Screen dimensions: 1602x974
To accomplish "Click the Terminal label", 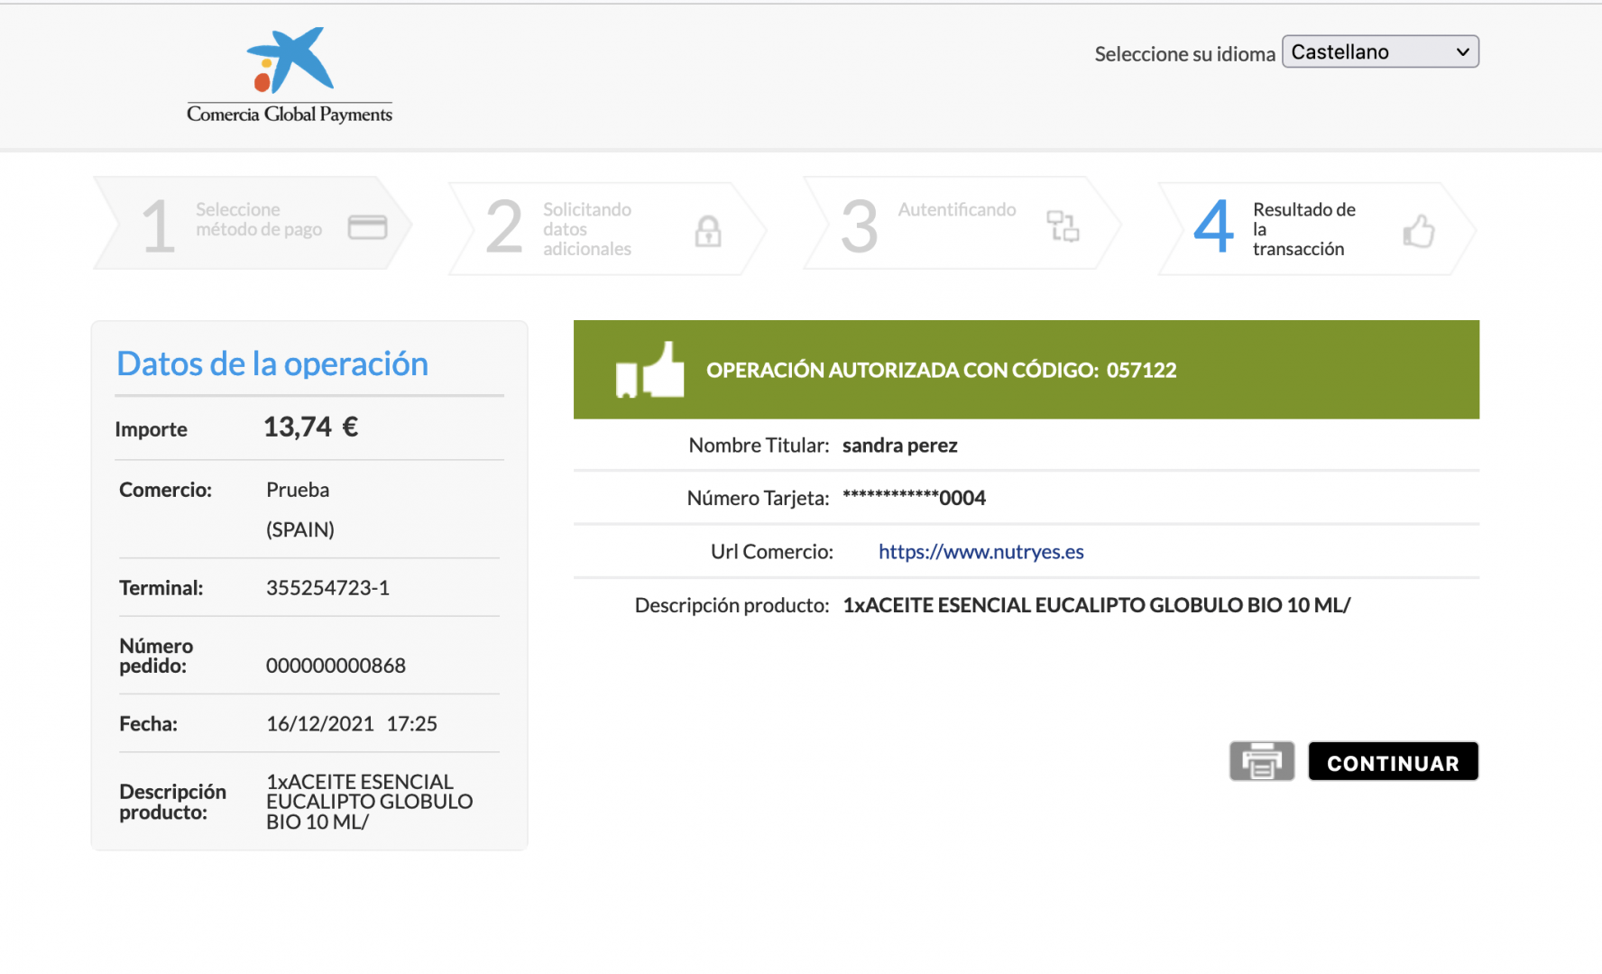I will click(161, 588).
